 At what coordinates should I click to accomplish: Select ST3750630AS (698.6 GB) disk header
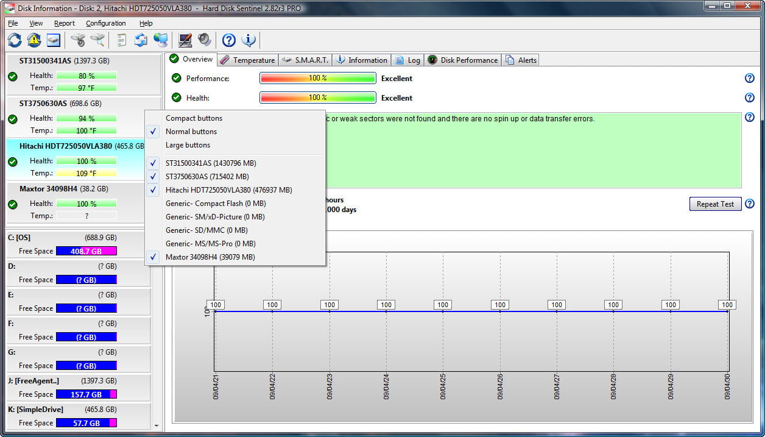[60, 104]
